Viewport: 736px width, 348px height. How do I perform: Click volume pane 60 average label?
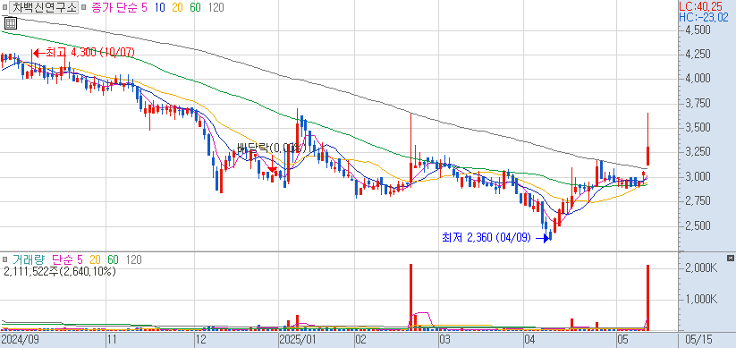click(x=113, y=259)
